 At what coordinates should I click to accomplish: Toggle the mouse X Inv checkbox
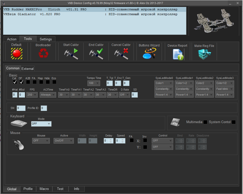[x=145, y=140]
